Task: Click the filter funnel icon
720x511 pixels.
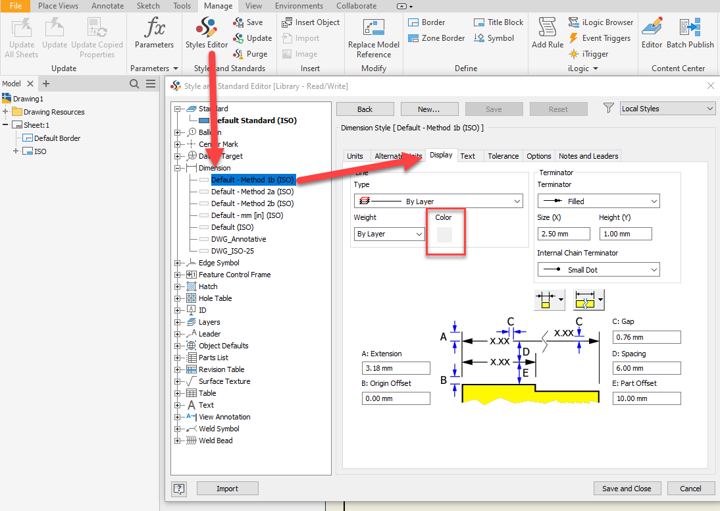Action: (x=608, y=109)
